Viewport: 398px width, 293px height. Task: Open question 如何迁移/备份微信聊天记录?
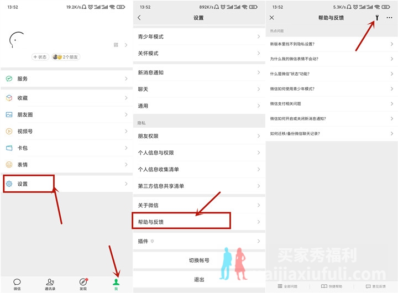coord(332,134)
